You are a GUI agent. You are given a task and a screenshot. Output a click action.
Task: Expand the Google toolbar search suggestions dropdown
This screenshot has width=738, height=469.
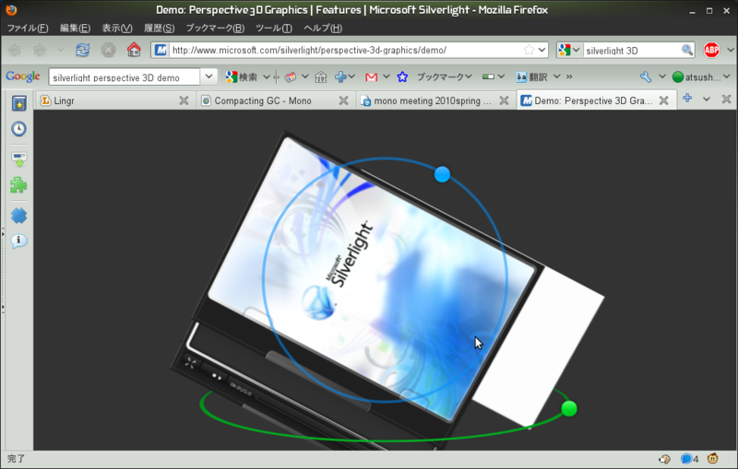208,76
